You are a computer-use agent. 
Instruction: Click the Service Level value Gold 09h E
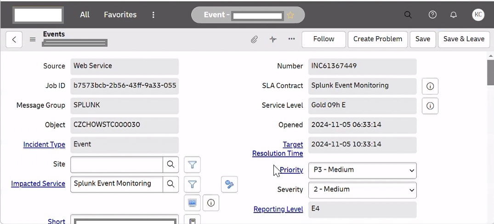coord(362,105)
